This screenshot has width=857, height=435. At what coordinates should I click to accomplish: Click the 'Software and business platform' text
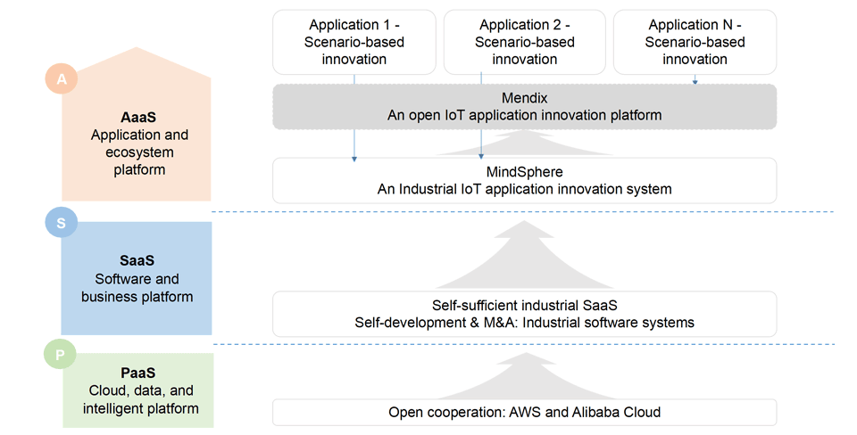point(137,288)
